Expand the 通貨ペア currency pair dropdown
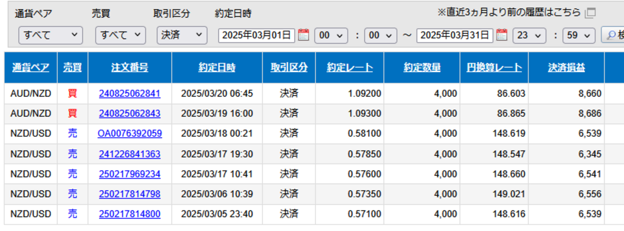 coord(50,35)
